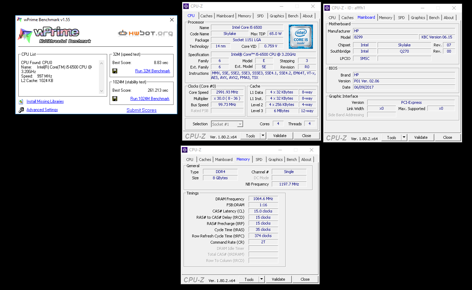Image resolution: width=472 pixels, height=290 pixels.
Task: Click the KBC Version 06.15 field
Action: 437,37
